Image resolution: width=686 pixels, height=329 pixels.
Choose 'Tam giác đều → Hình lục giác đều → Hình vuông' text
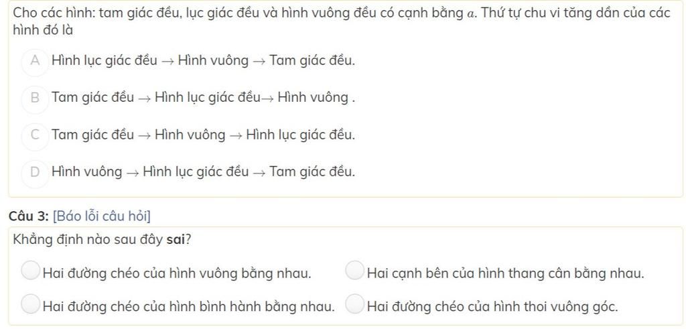[202, 98]
